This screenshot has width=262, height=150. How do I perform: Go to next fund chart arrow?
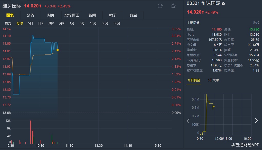coord(256,121)
